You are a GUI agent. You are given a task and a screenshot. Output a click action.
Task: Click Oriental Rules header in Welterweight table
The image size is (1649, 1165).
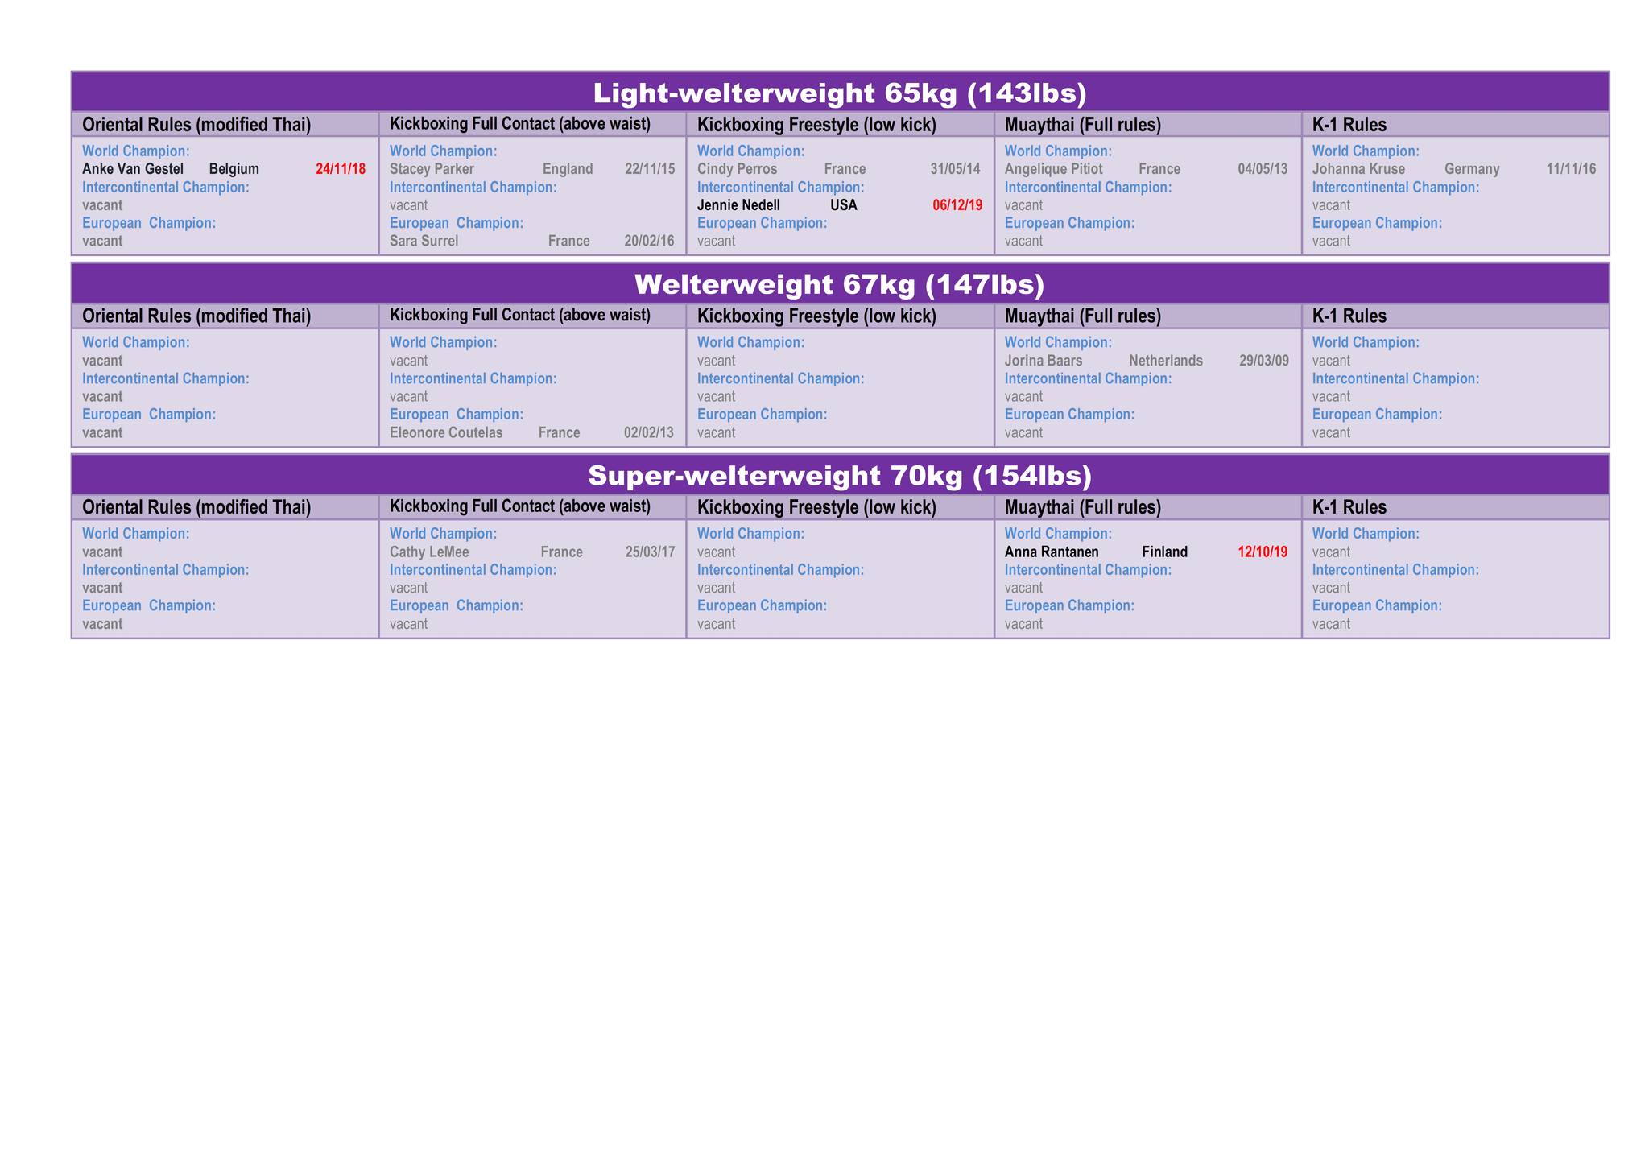coord(196,316)
